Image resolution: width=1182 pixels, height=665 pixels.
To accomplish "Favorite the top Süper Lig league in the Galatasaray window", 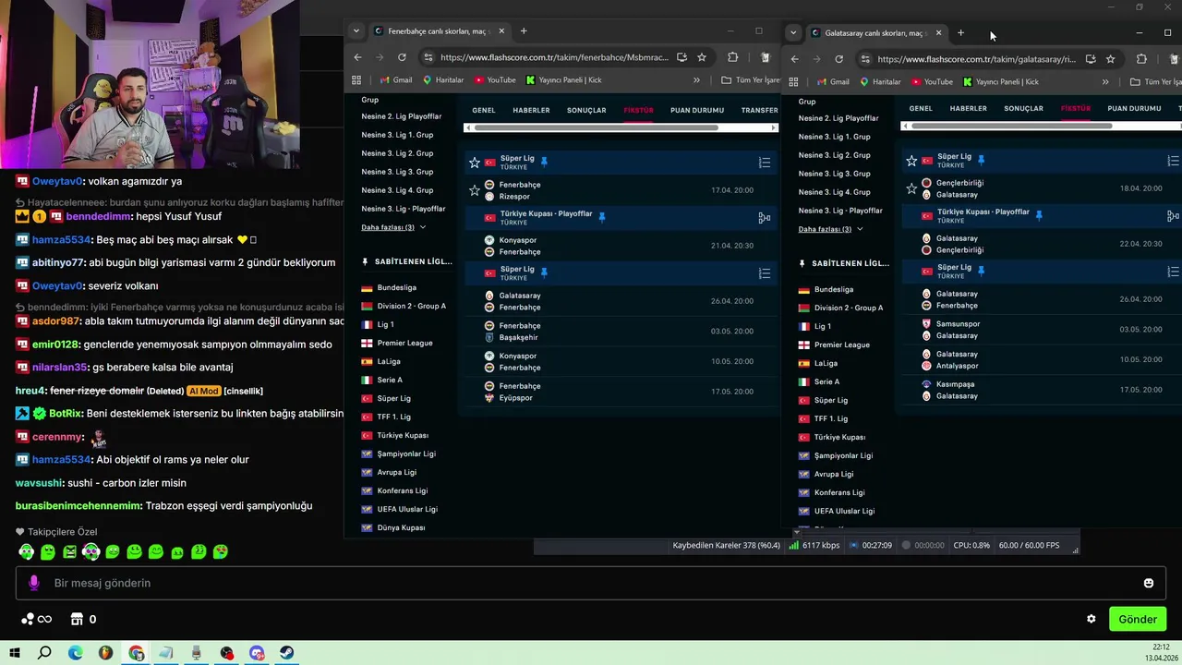I will (911, 161).
